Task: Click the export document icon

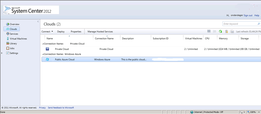Action: [x=232, y=31]
